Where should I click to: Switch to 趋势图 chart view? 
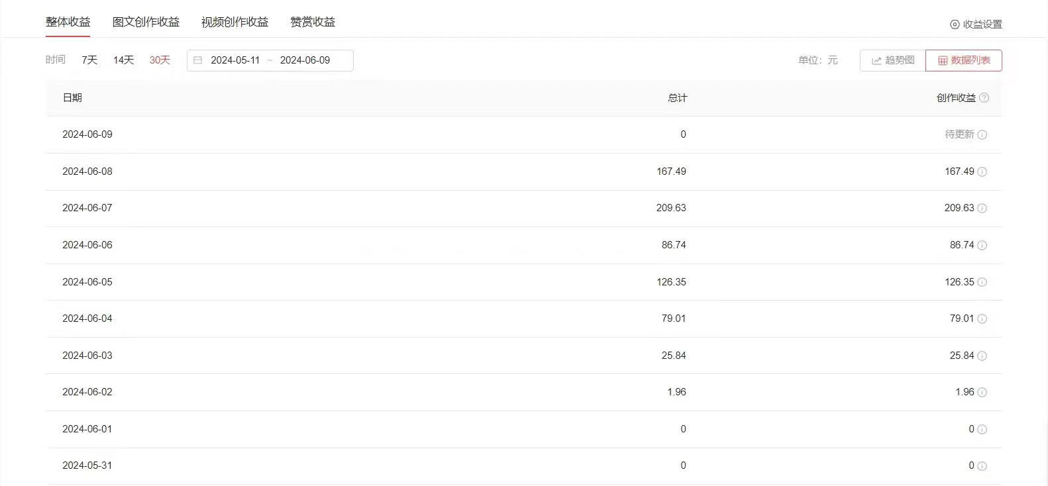tap(893, 60)
